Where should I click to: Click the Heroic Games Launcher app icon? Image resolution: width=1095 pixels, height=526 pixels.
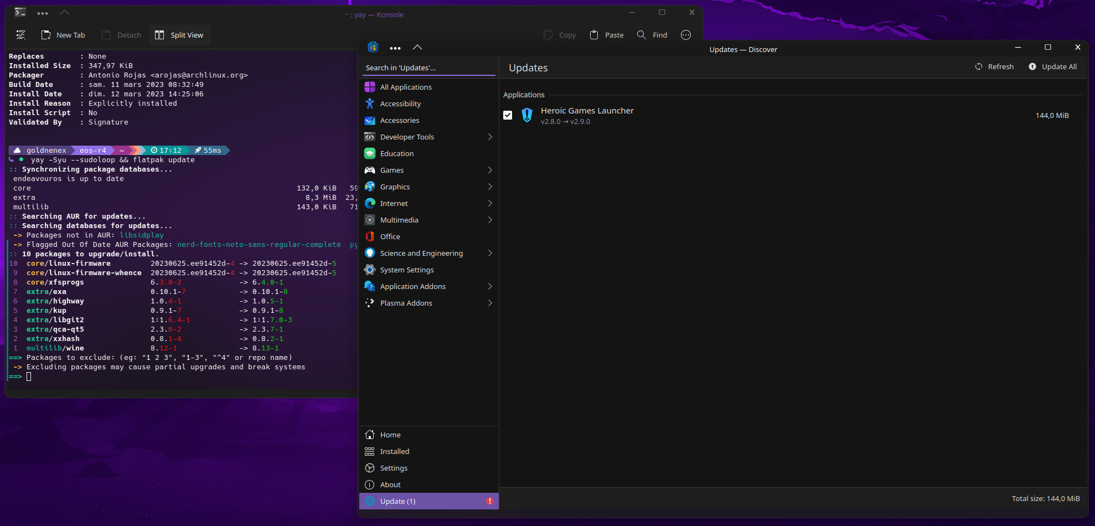coord(527,115)
